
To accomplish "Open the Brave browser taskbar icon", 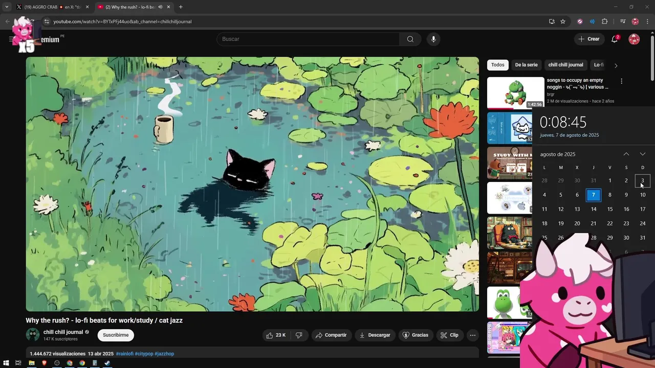I will pos(44,363).
